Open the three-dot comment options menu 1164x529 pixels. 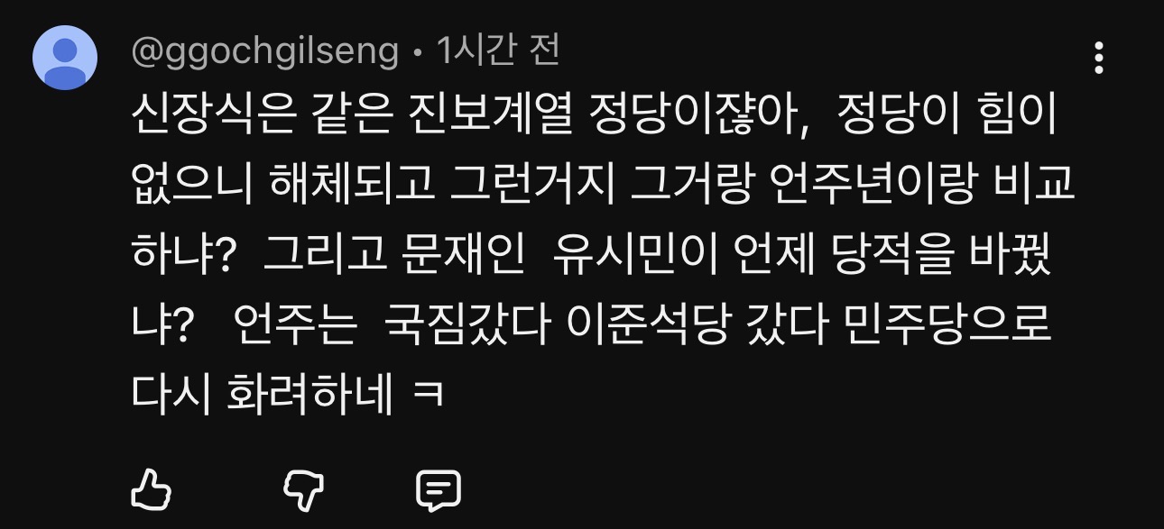tap(1098, 58)
